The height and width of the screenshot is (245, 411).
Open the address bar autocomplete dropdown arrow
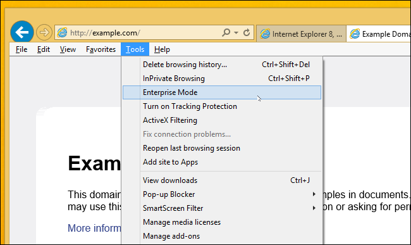click(236, 33)
